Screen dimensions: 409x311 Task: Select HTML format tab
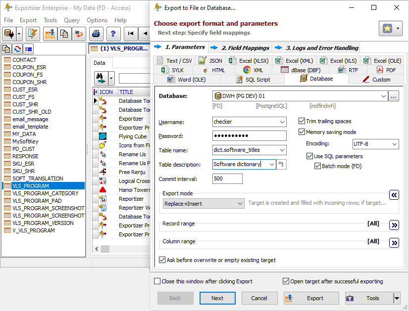click(x=214, y=70)
